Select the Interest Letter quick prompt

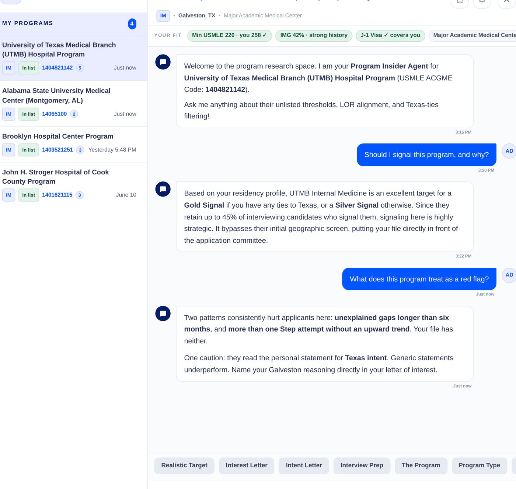(x=247, y=465)
